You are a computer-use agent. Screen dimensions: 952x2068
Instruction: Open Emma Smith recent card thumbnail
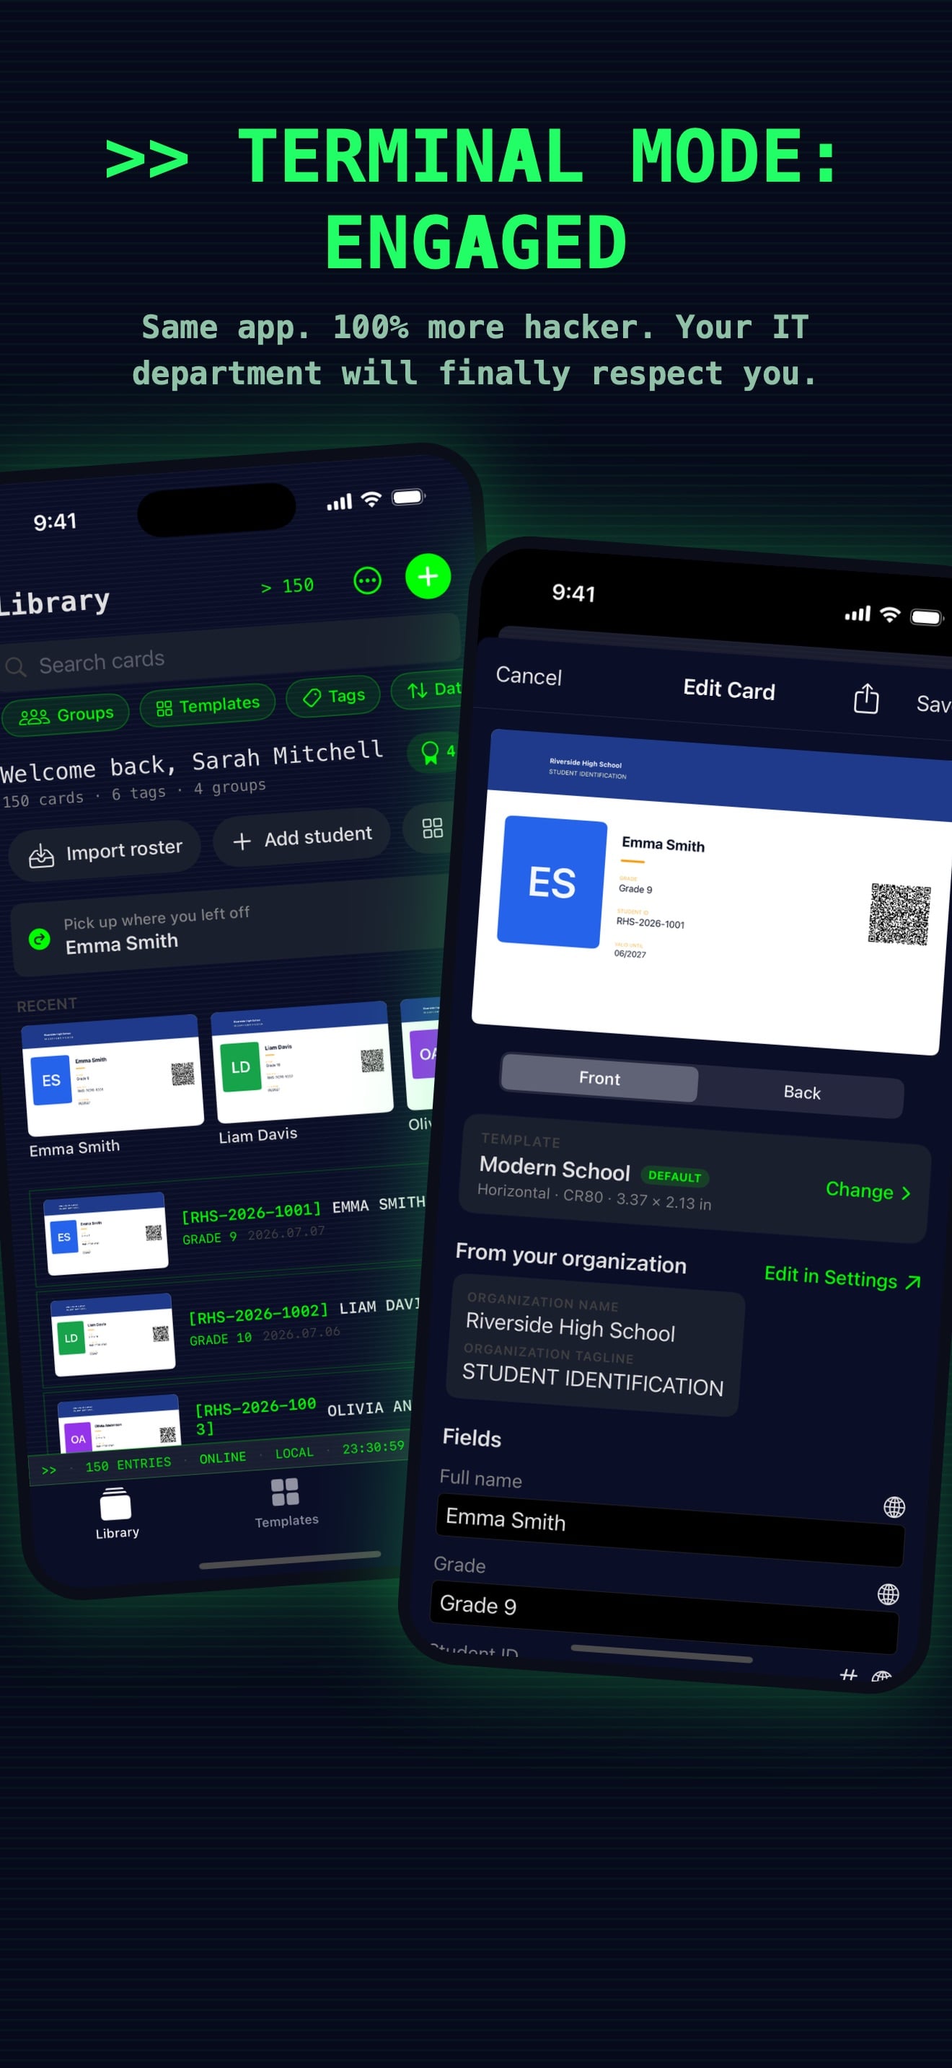113,1074
